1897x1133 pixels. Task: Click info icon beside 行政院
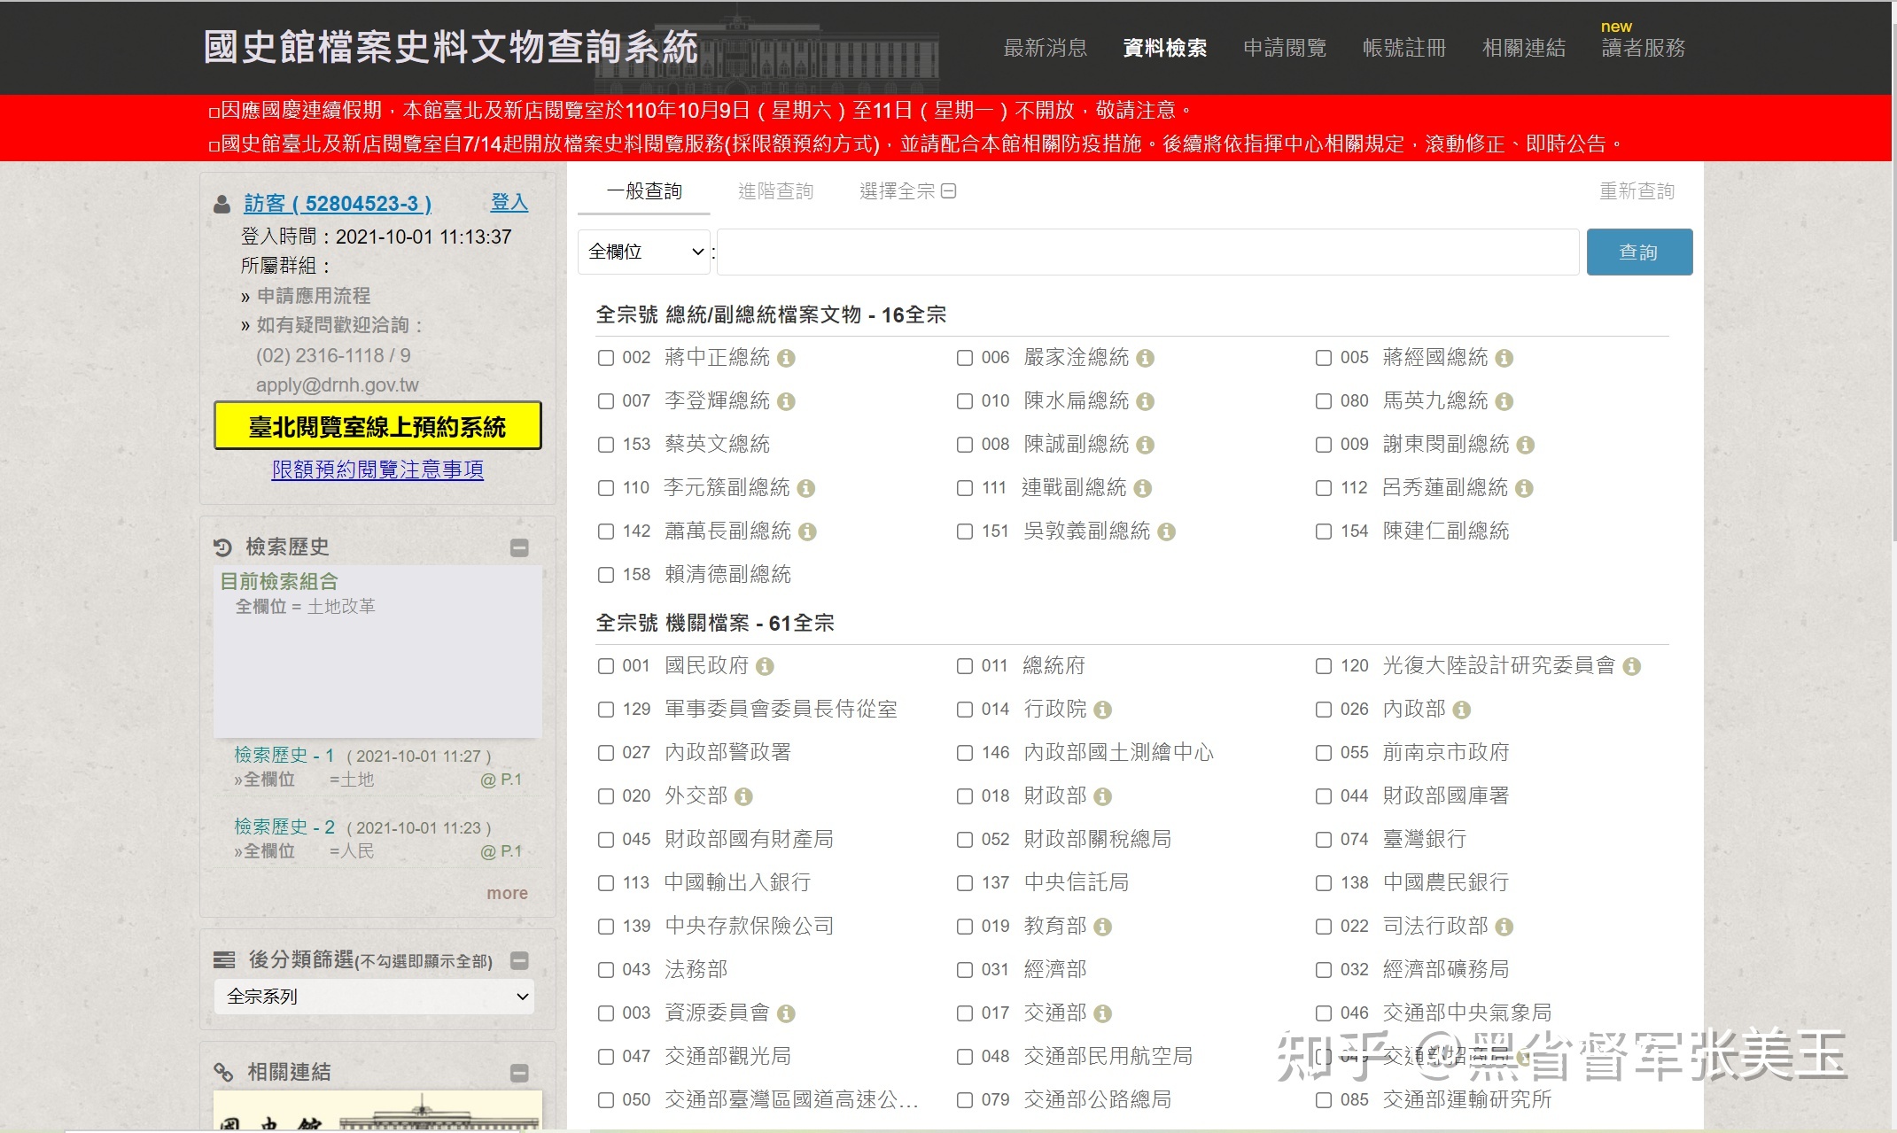click(x=1102, y=710)
